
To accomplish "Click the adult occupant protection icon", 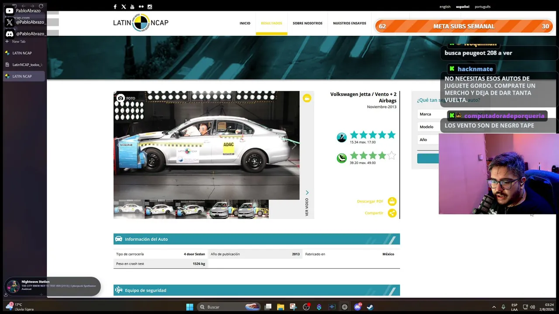I will [x=342, y=137].
